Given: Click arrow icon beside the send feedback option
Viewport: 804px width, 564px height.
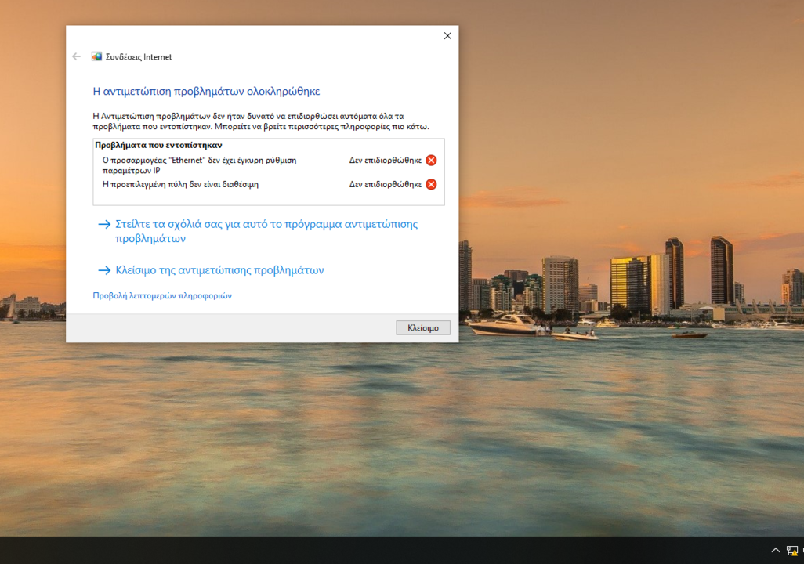Looking at the screenshot, I should (x=103, y=224).
